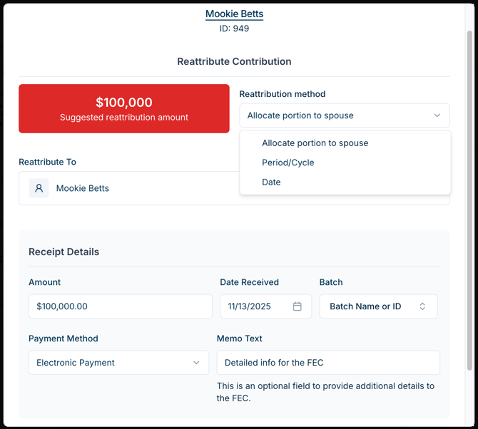The width and height of the screenshot is (478, 429).
Task: Open the Mookie Betts profile link at top
Action: [234, 14]
